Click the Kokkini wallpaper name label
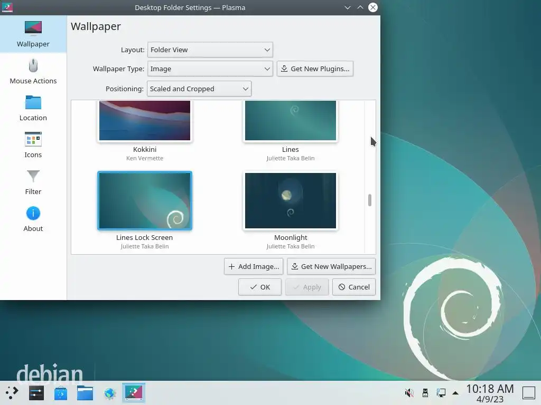The width and height of the screenshot is (541, 405). [145, 149]
